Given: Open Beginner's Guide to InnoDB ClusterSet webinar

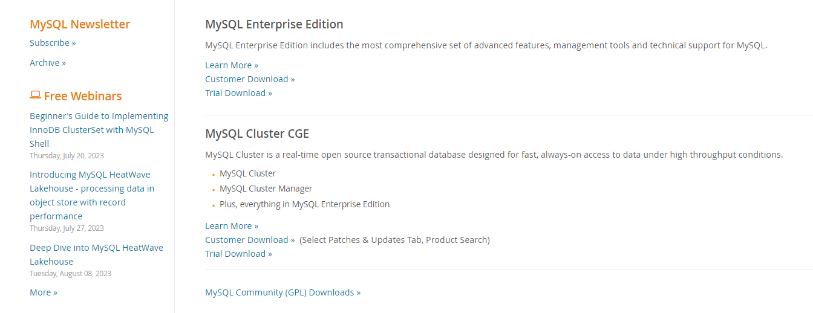Looking at the screenshot, I should click(99, 130).
